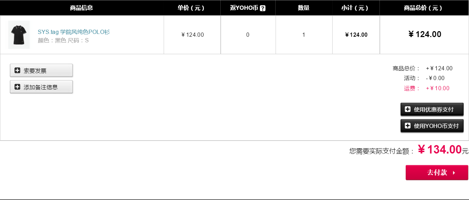Viewport: 469px width, 200px height.
Task: Open the black polo shirt thumbnail
Action: pos(19,35)
